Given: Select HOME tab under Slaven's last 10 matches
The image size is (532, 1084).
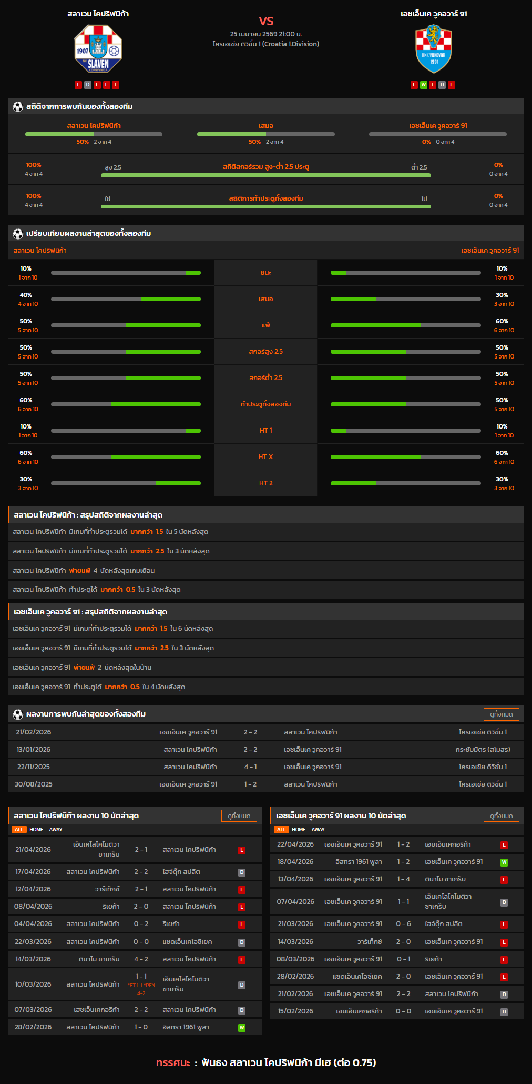Looking at the screenshot, I should pos(36,829).
